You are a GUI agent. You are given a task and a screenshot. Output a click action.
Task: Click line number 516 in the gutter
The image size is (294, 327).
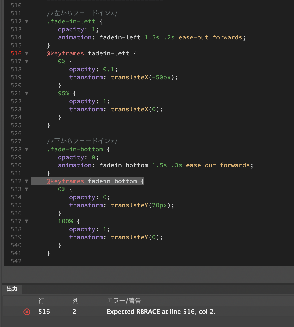click(16, 53)
